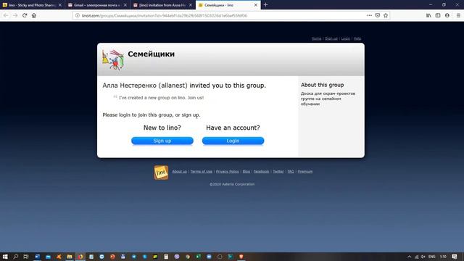
Task: Open the Facebook footer link
Action: point(261,172)
